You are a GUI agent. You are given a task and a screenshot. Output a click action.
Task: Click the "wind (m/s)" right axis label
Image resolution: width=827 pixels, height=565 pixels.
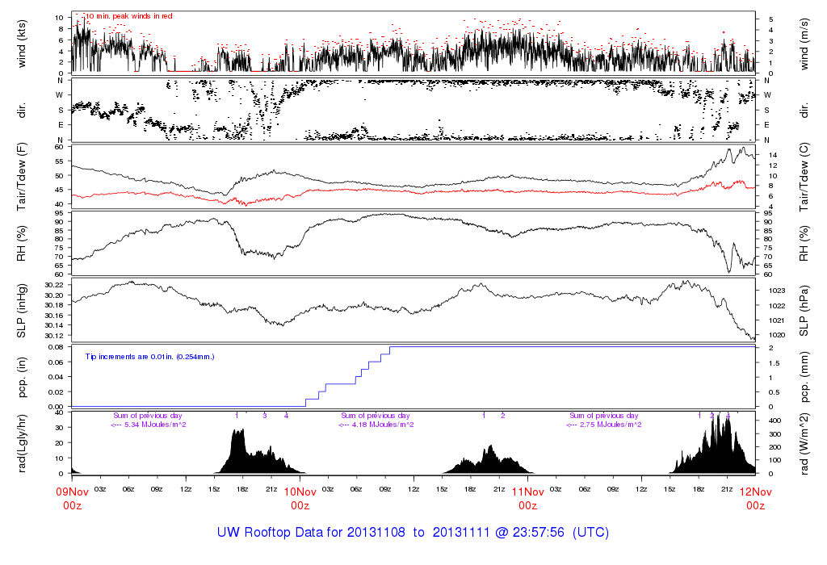[805, 42]
